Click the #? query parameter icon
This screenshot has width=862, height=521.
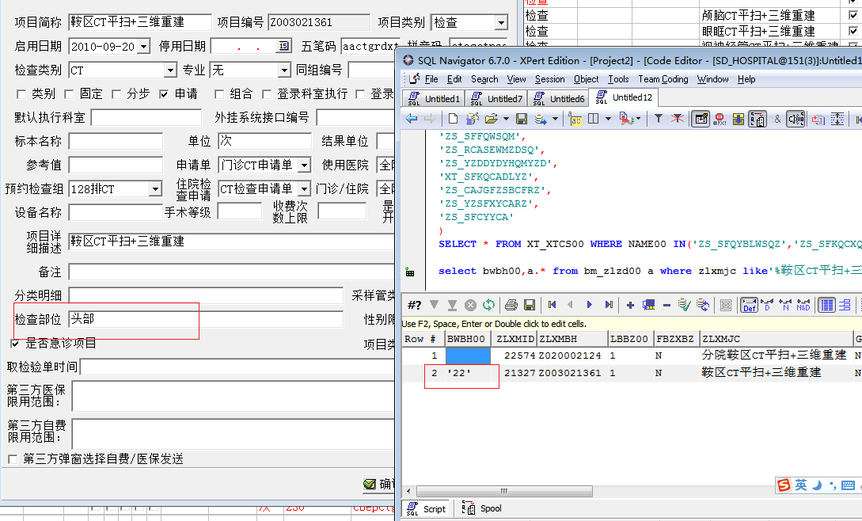click(414, 305)
